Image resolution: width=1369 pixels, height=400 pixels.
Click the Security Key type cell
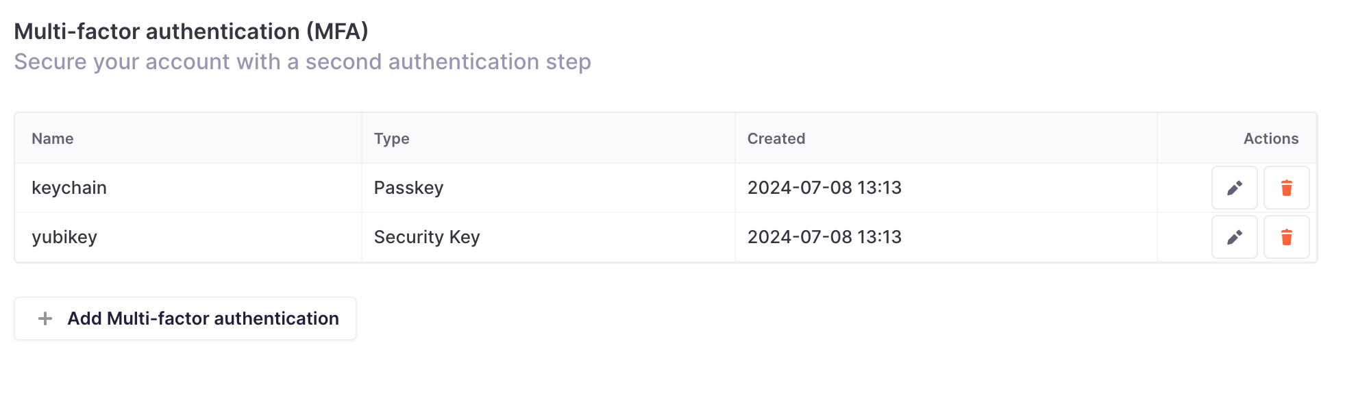426,237
